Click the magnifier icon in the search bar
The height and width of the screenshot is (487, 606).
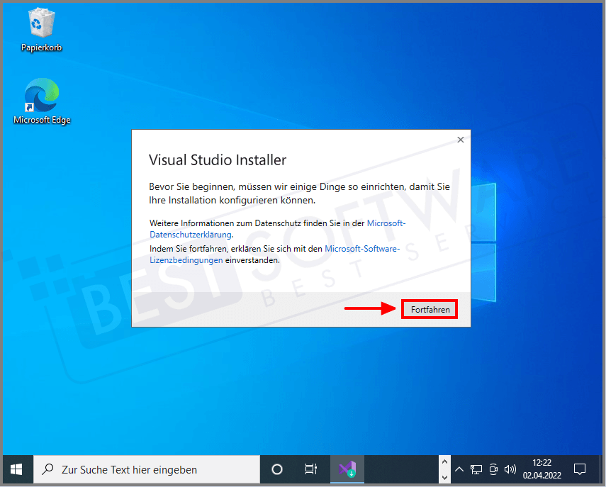[x=46, y=469]
